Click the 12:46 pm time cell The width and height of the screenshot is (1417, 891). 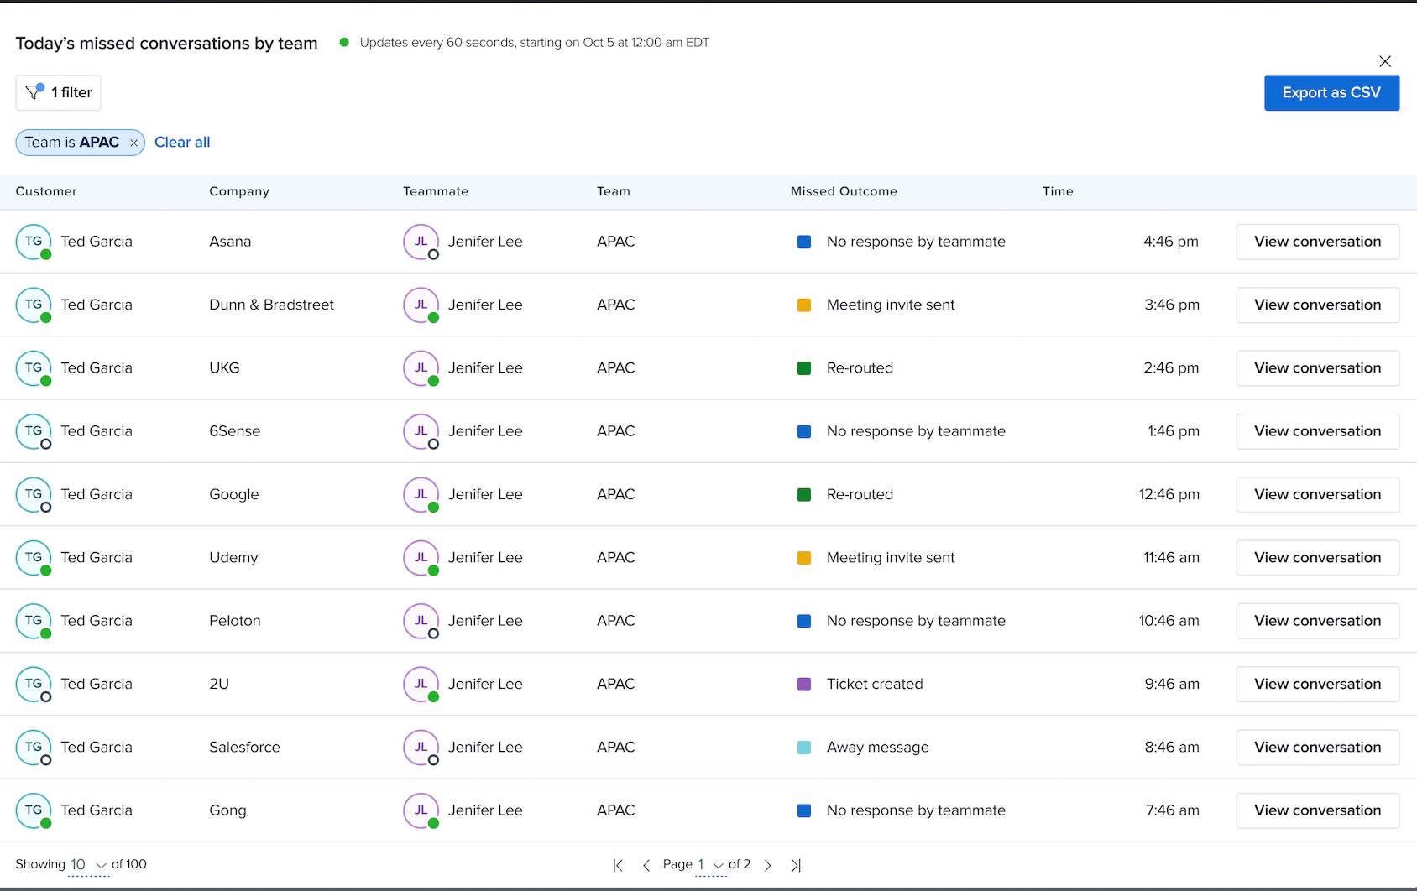tap(1169, 494)
